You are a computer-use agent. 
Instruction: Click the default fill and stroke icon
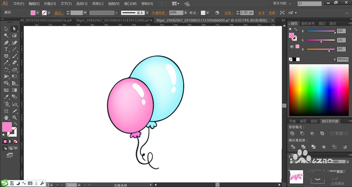pyautogui.click(x=4, y=135)
